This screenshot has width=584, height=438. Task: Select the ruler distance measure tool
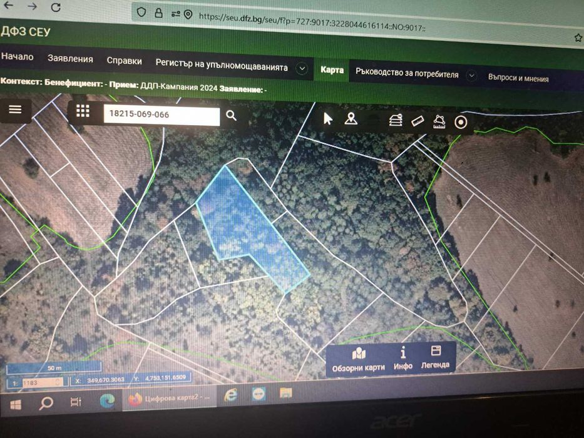418,121
